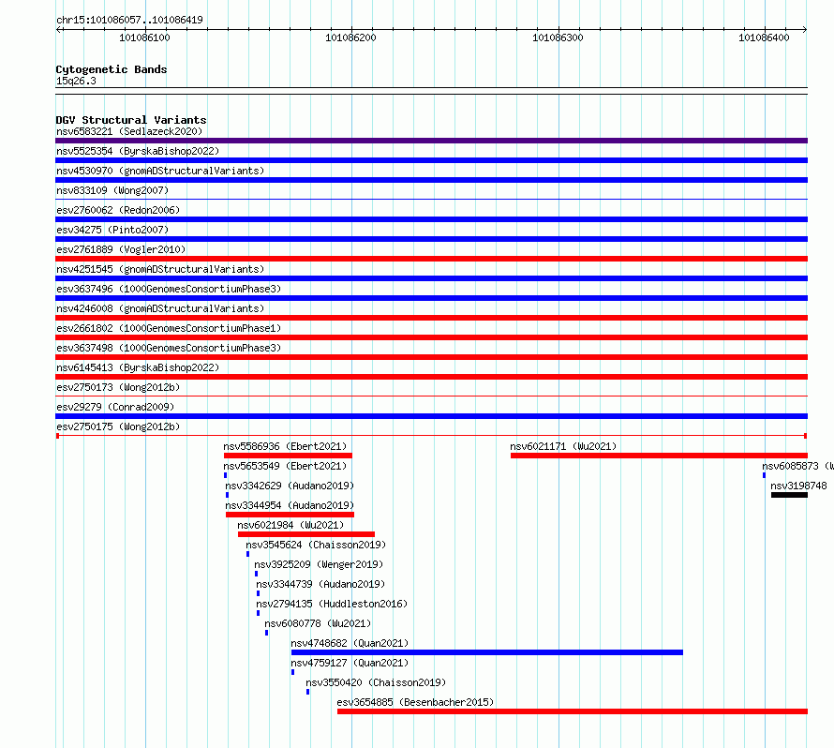Click the red bar under esv3654885
Viewport: 834px width, 748px height.
point(573,711)
